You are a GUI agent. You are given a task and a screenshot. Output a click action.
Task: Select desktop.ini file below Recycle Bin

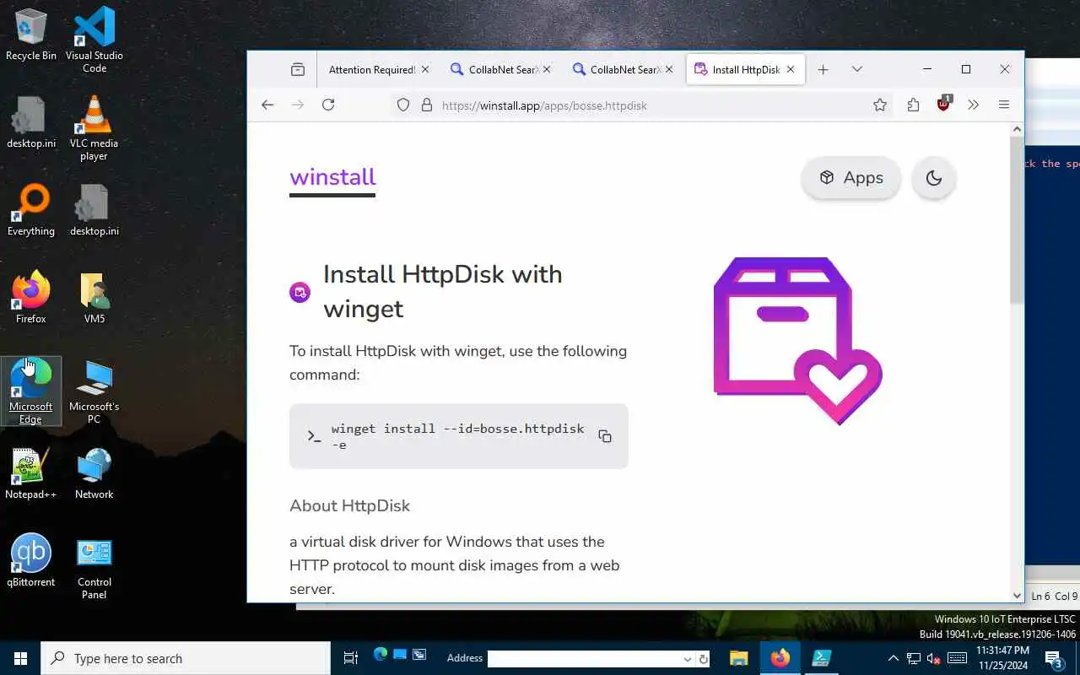[31, 123]
